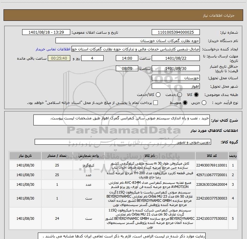Choose the جزیی purchase type radio
This screenshot has height=239, width=247.
(204, 103)
